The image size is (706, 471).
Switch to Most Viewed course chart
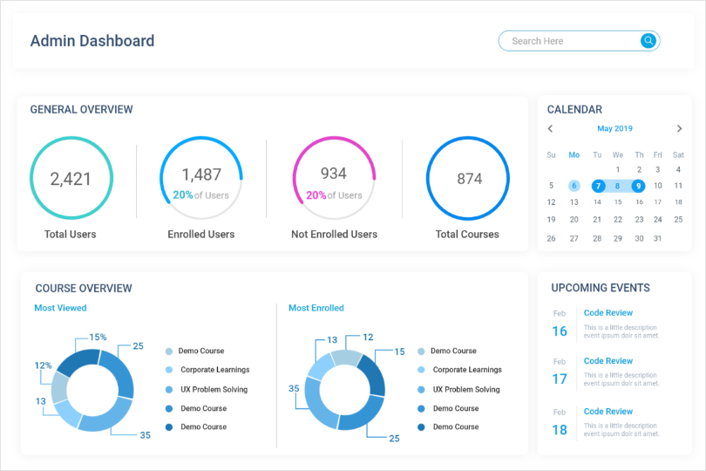pyautogui.click(x=60, y=308)
